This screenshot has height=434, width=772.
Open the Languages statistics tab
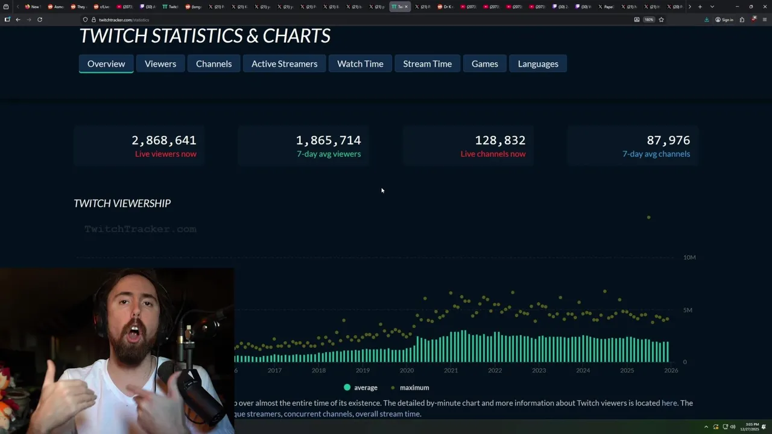[x=538, y=64]
